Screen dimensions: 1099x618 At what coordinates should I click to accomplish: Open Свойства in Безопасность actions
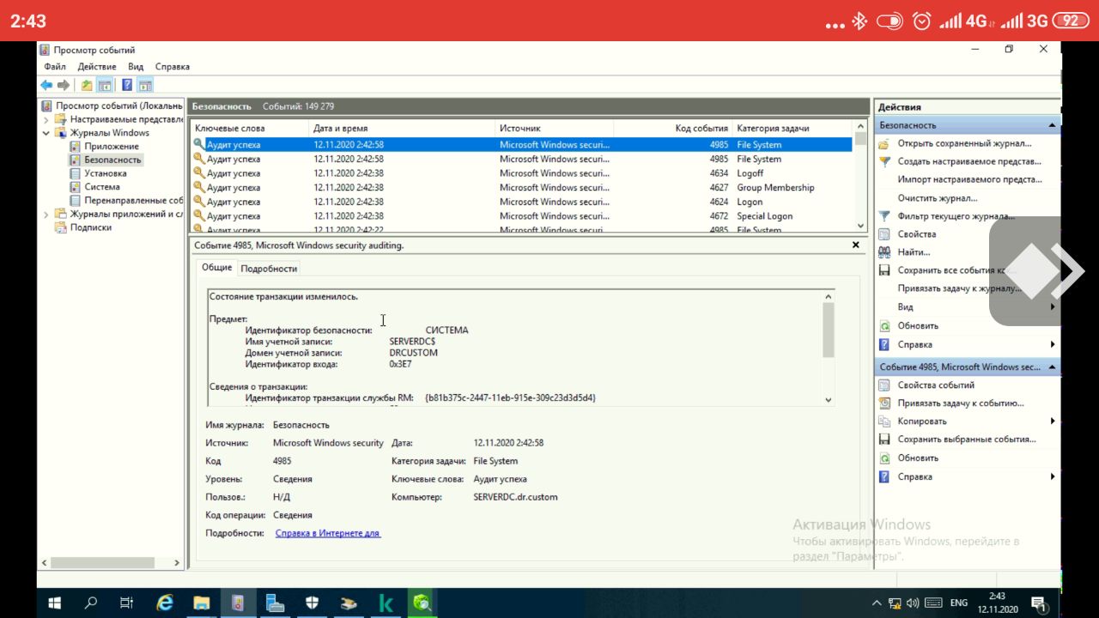pyautogui.click(x=916, y=234)
